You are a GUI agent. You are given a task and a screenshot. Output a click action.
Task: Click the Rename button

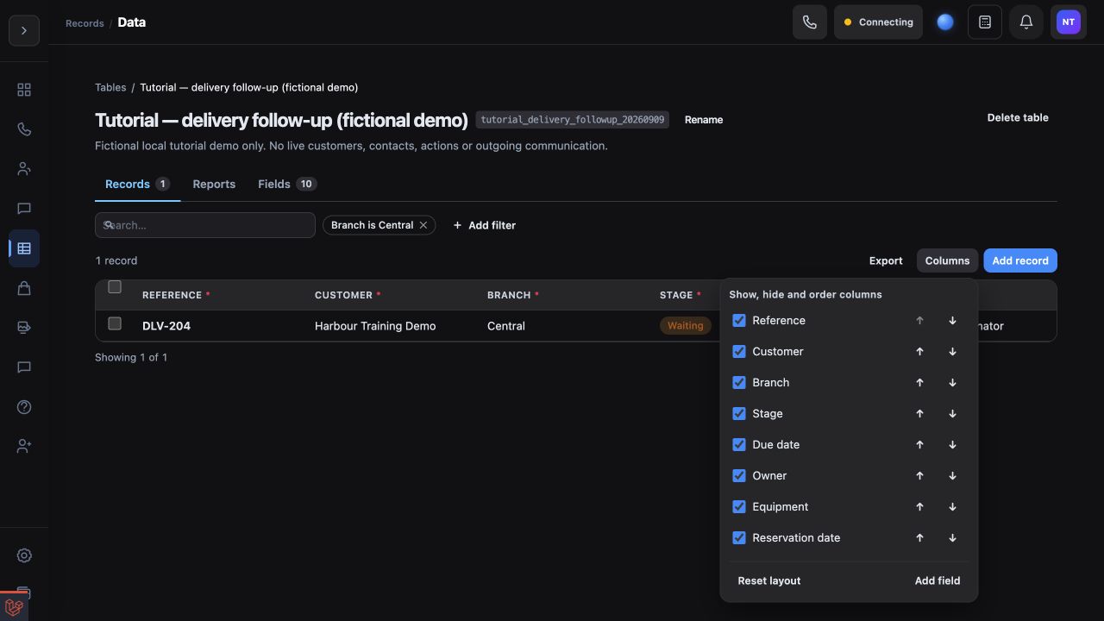(x=704, y=120)
